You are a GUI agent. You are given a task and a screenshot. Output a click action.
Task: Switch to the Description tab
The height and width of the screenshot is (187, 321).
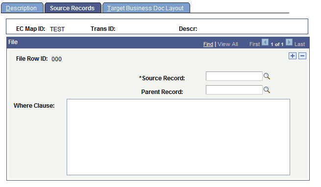pyautogui.click(x=22, y=8)
